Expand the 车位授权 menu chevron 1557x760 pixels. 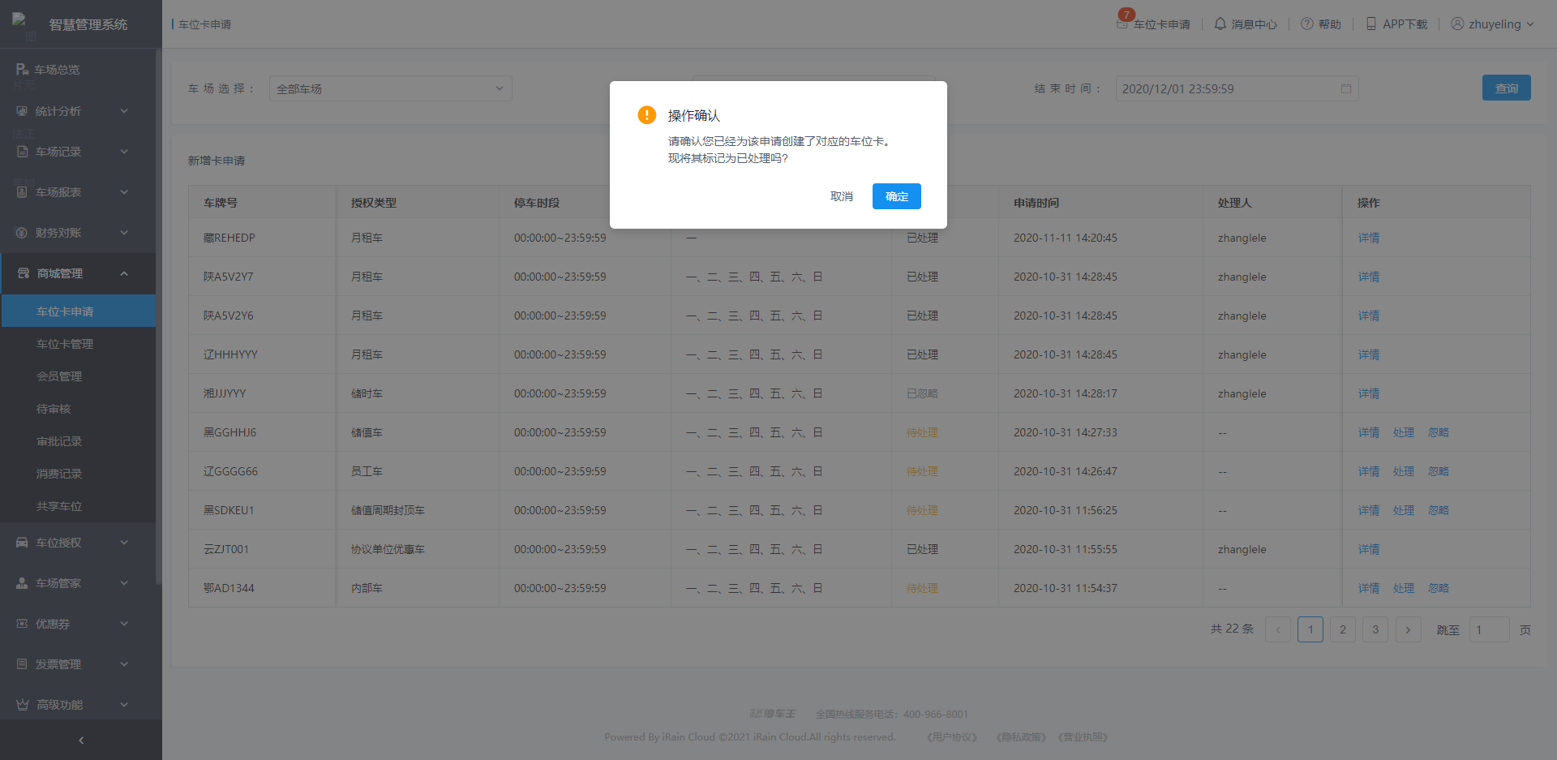click(124, 543)
